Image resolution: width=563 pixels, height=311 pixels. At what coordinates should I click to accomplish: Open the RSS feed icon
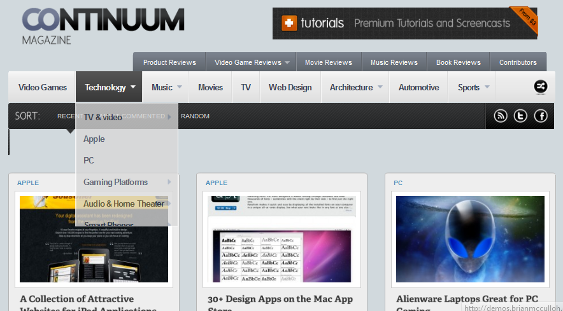(501, 116)
